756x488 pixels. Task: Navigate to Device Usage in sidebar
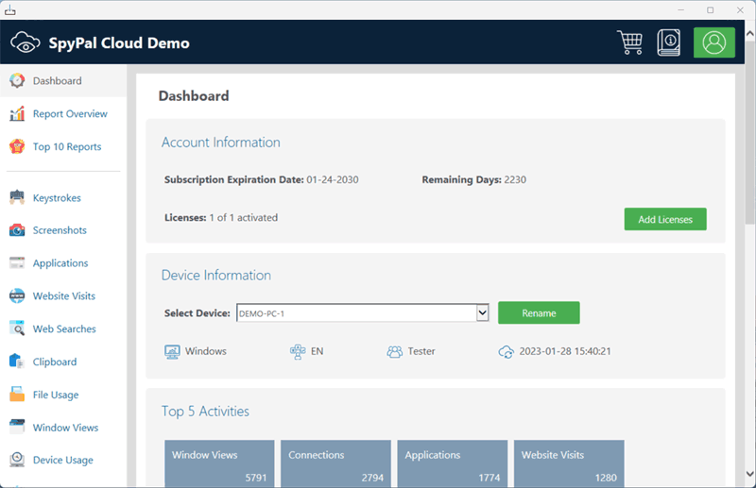(62, 461)
